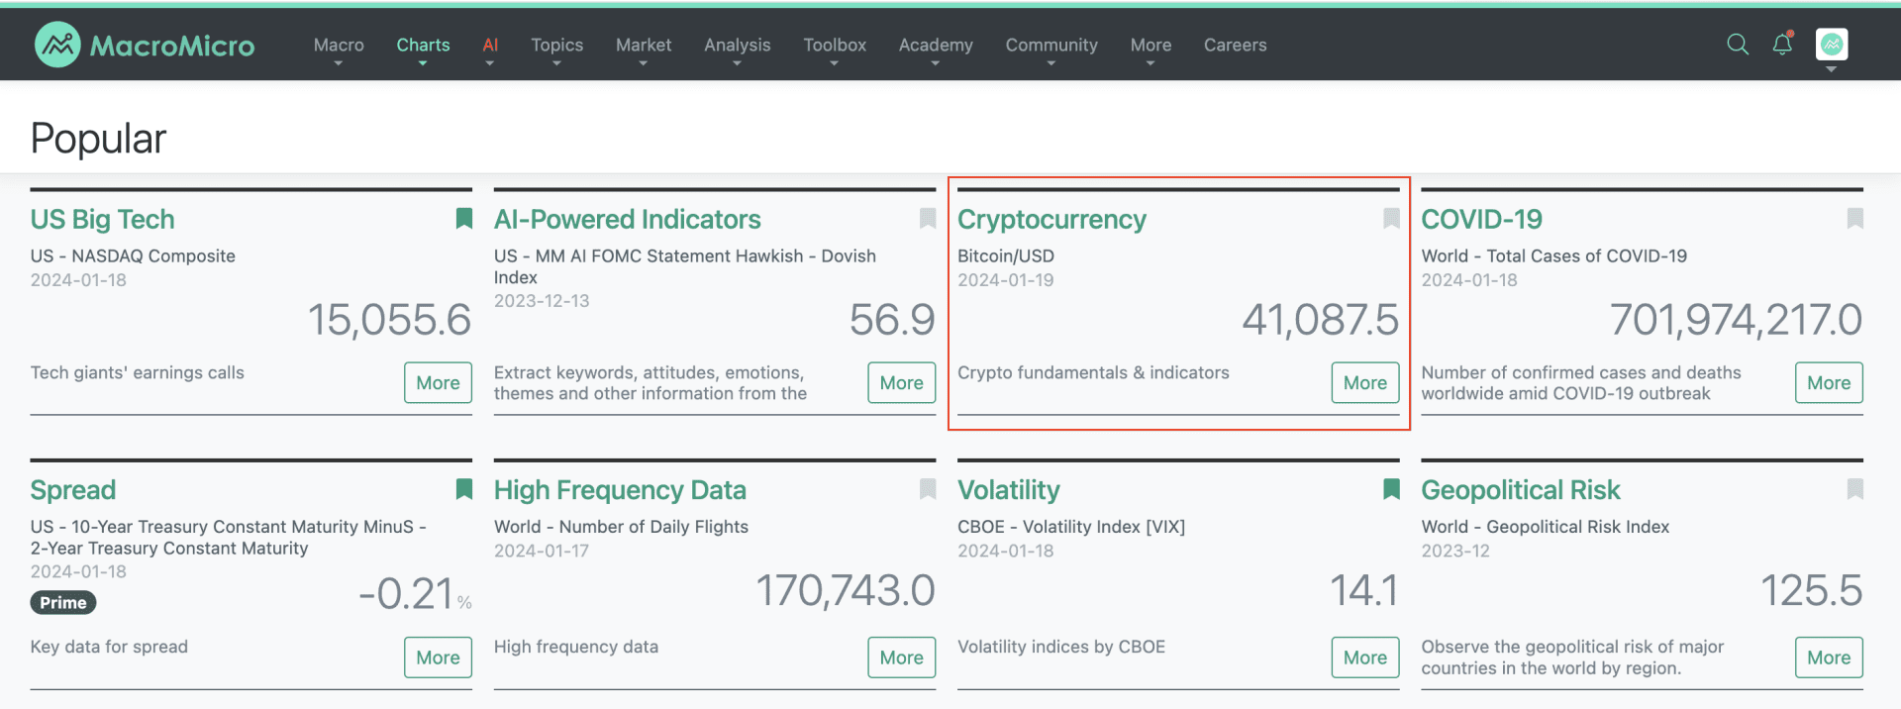Screen dimensions: 1901x709
Task: Click 'World - Geopolitical Risk Index' text
Action: 1546,527
